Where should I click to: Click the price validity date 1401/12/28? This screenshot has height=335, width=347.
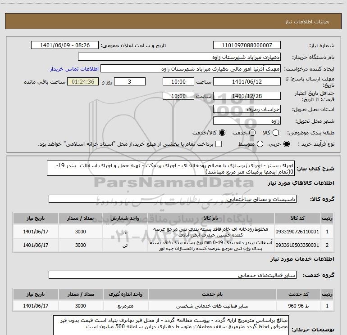coord(247,96)
